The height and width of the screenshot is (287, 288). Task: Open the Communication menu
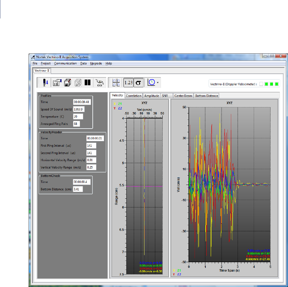[x=65, y=63]
